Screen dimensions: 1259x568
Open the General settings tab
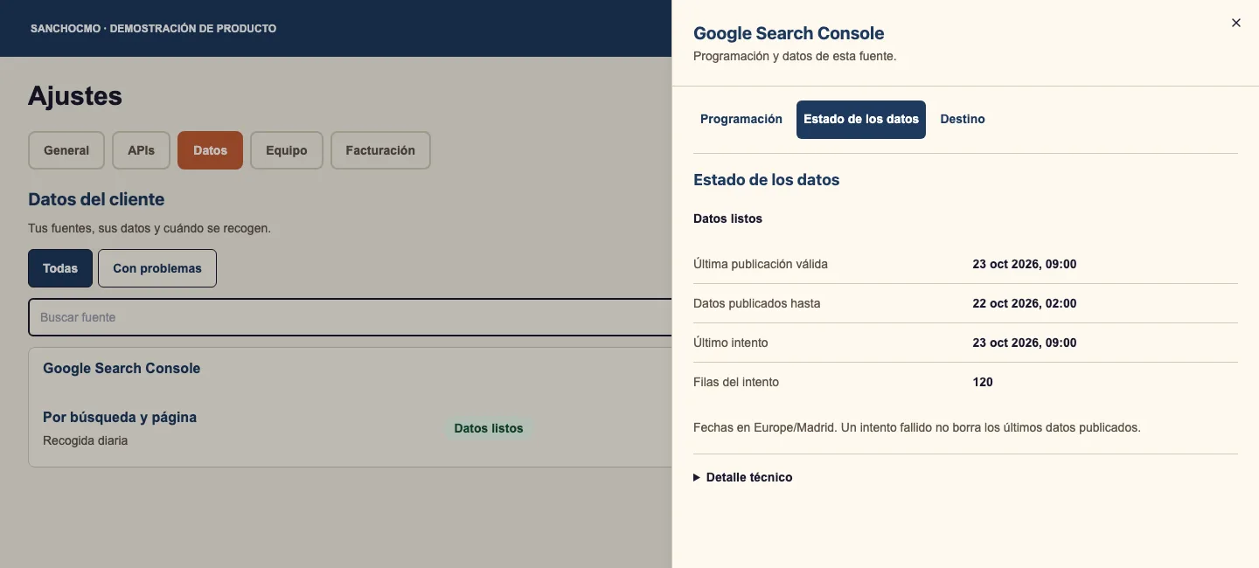point(66,150)
